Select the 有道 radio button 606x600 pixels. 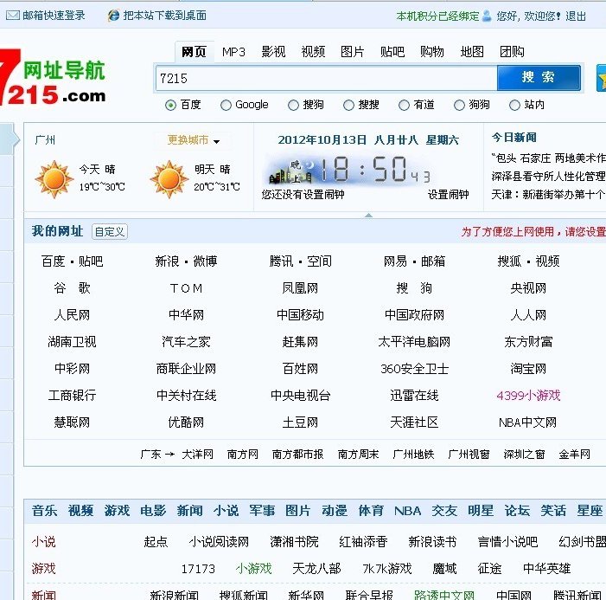click(404, 105)
